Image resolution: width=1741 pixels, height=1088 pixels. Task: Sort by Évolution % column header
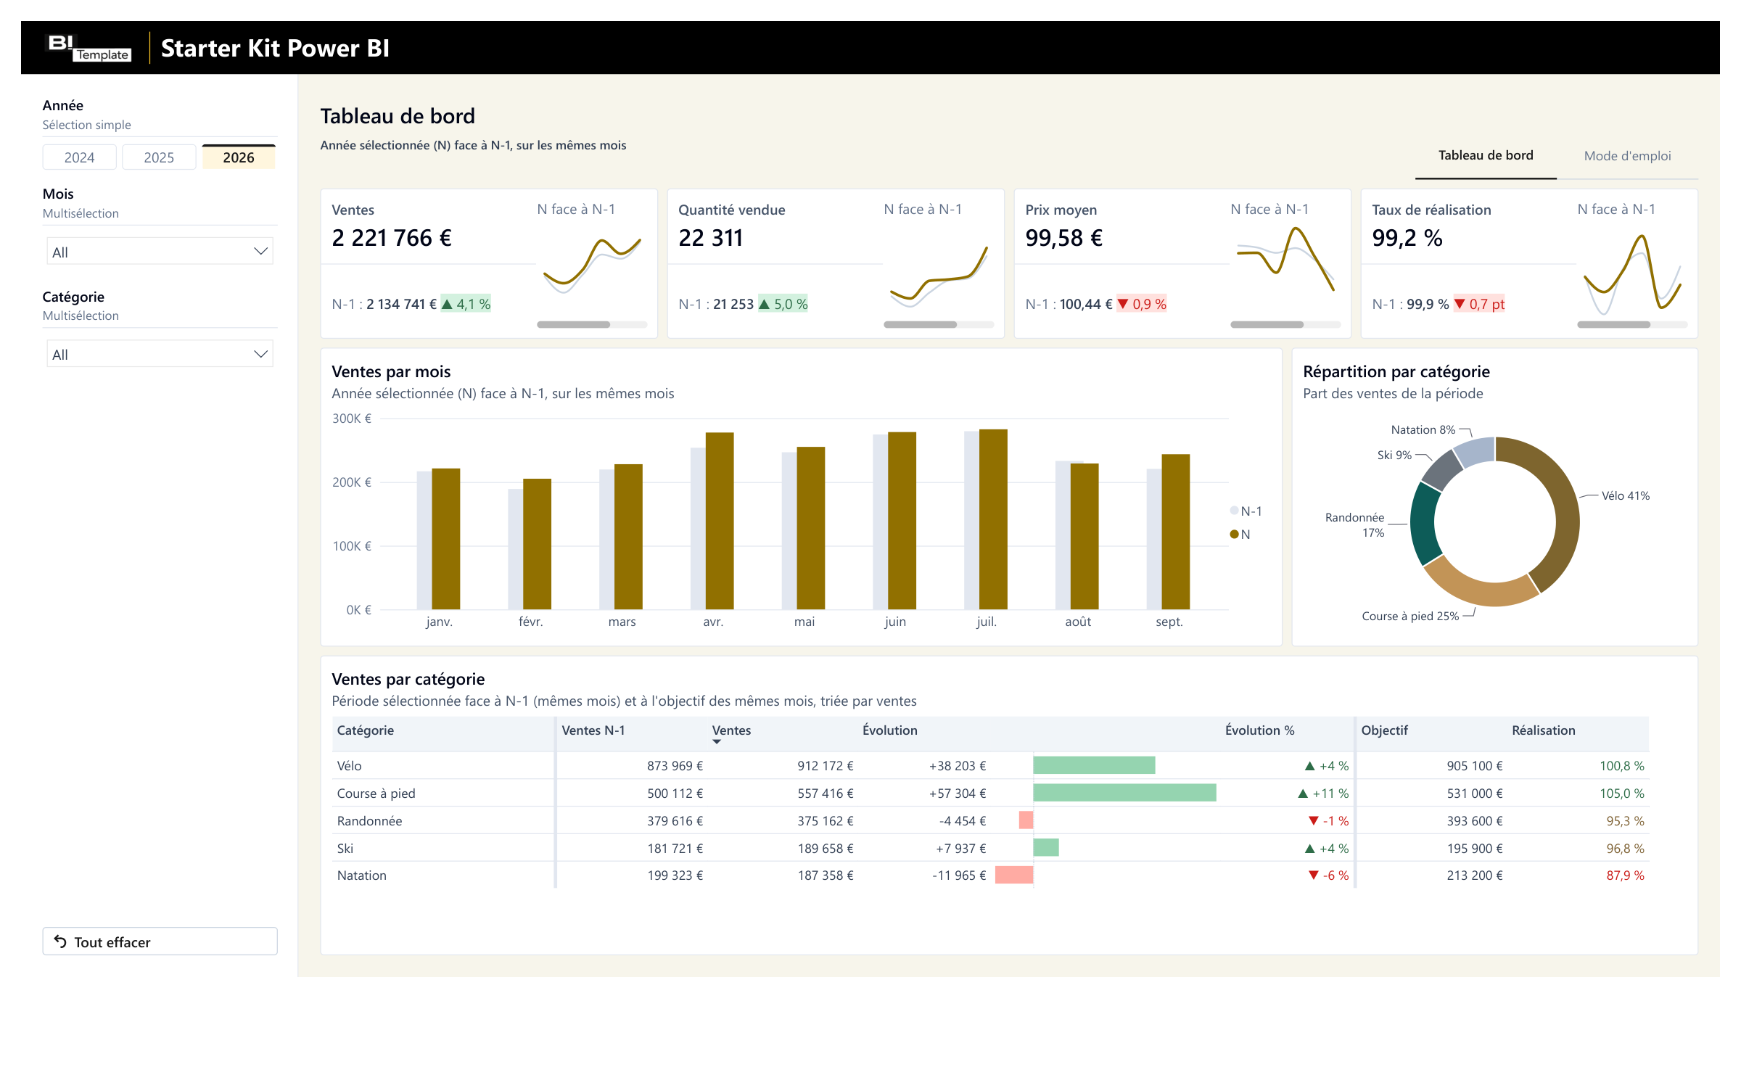point(1260,730)
